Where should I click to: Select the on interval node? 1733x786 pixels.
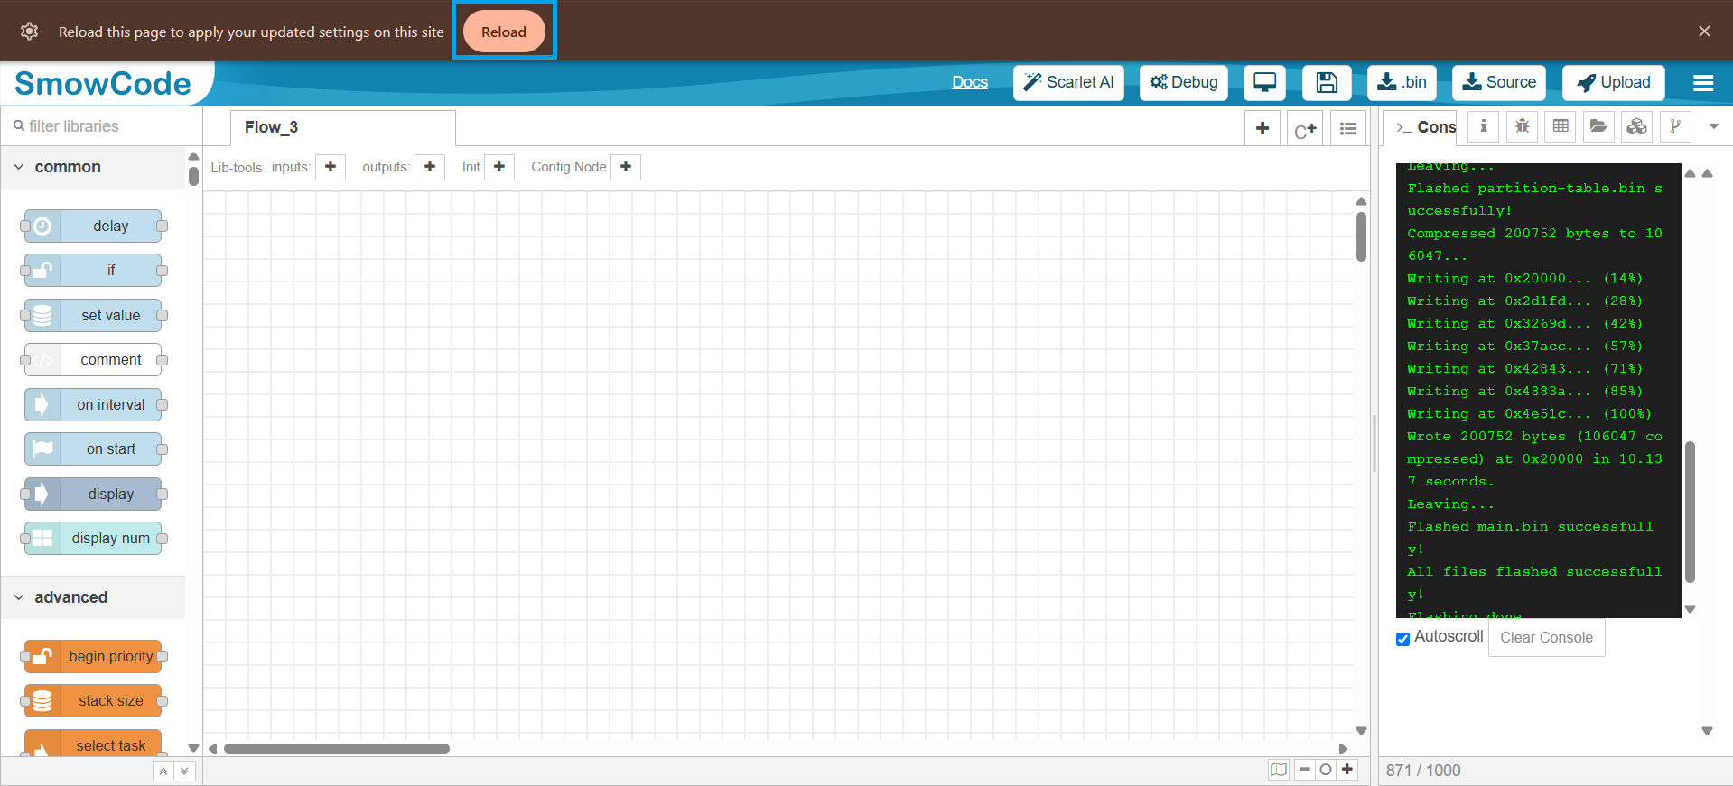pyautogui.click(x=93, y=404)
